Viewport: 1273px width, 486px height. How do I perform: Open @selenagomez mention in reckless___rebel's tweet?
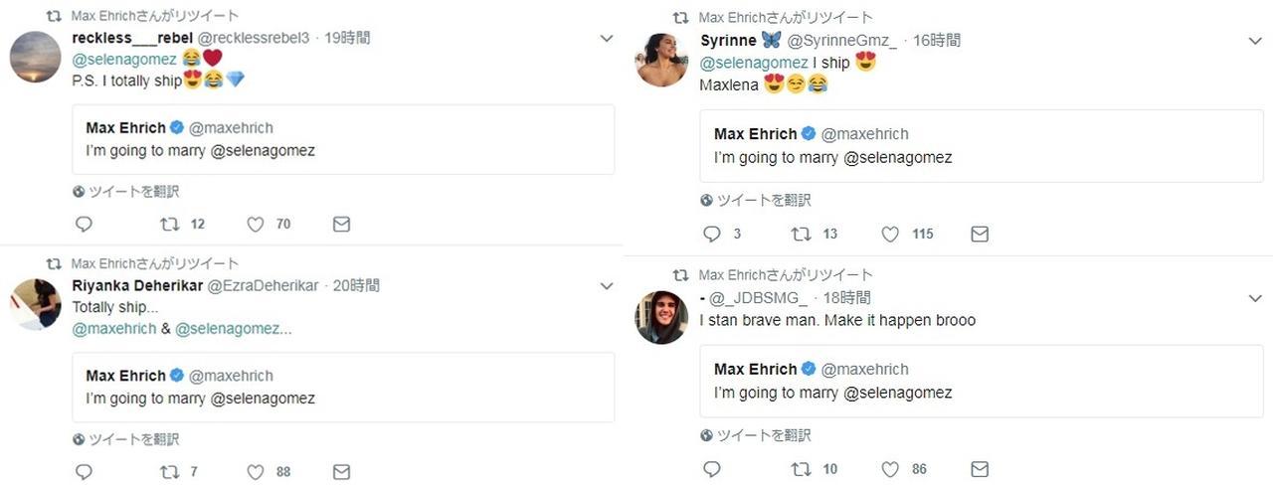(x=124, y=60)
